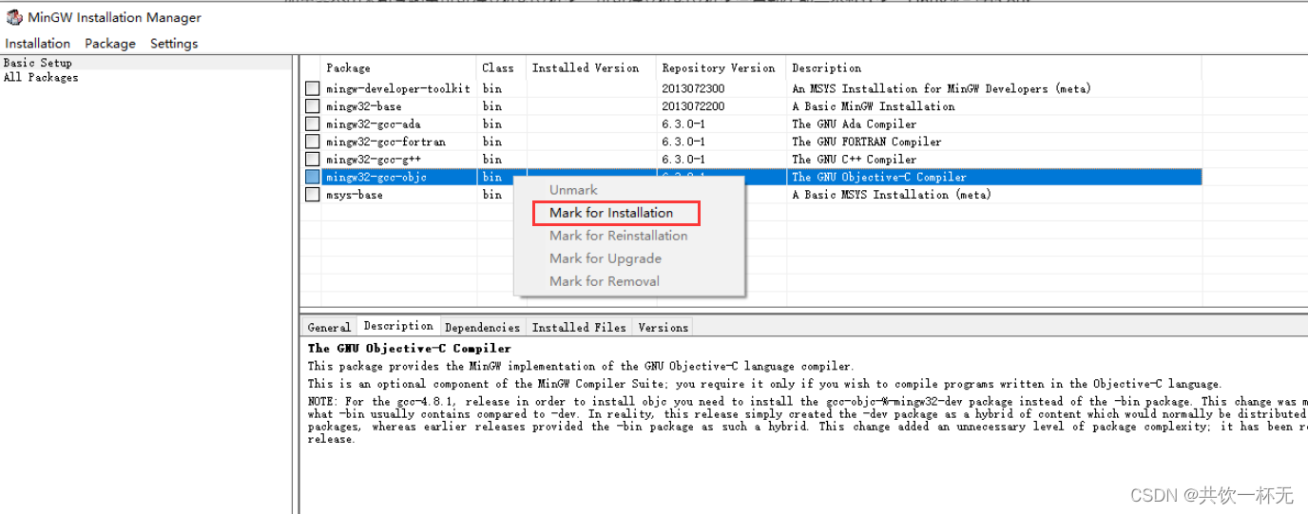Choose Mark for Reinstallation in context menu

click(618, 236)
